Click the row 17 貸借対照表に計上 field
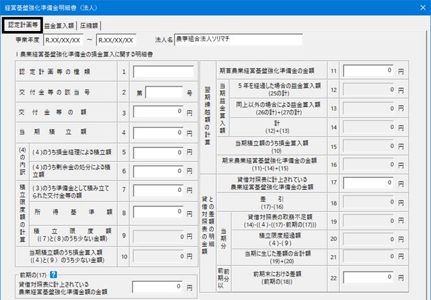Image resolution: width=431 pixels, height=300 pixels. (x=368, y=183)
